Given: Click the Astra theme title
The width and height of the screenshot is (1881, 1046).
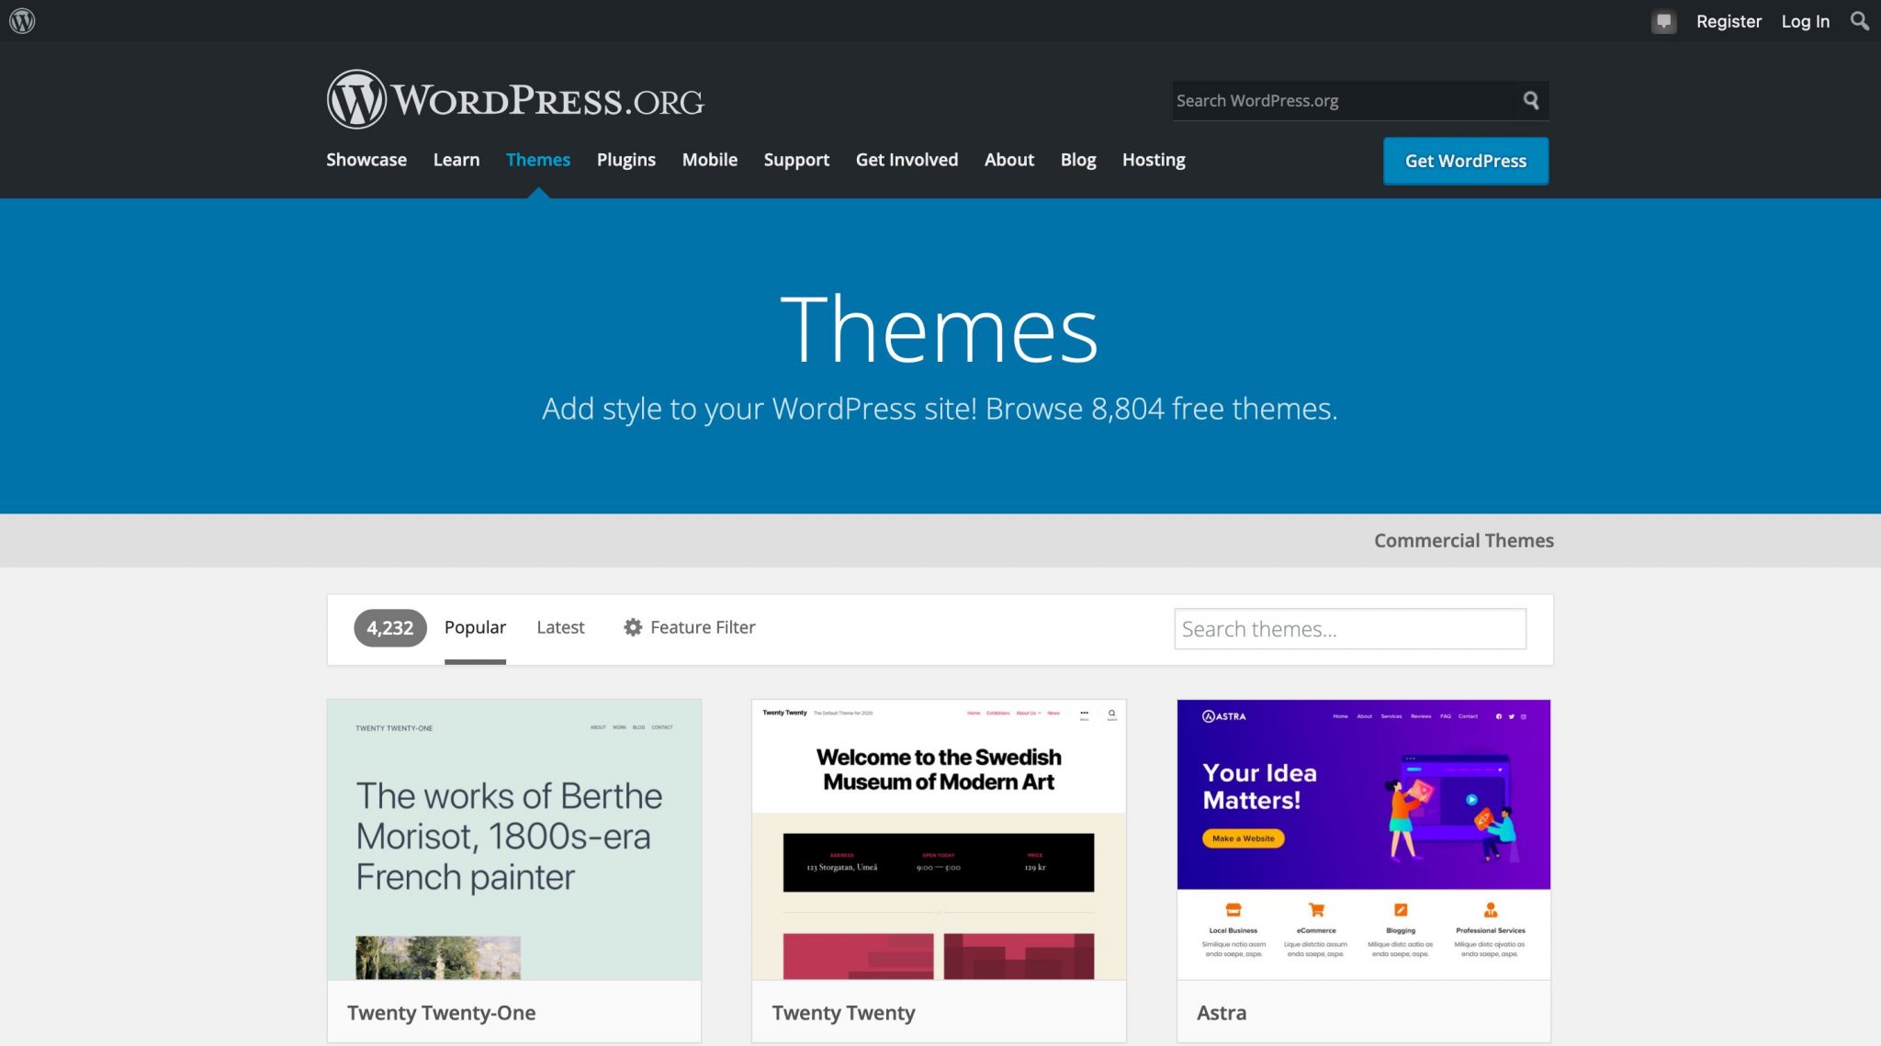Looking at the screenshot, I should [1222, 1013].
